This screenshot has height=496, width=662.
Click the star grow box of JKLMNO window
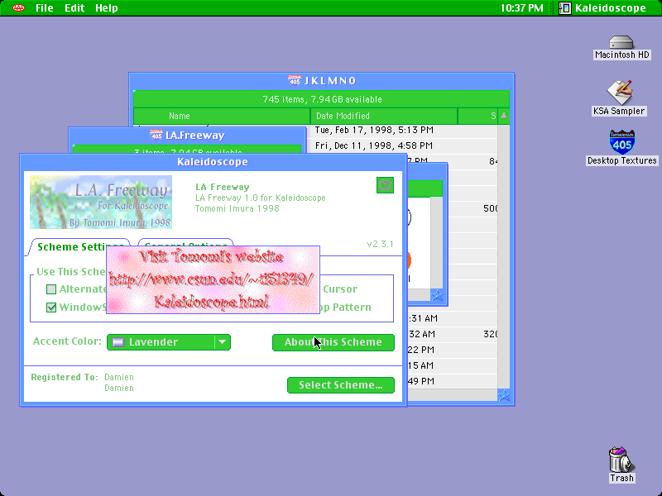(504, 396)
